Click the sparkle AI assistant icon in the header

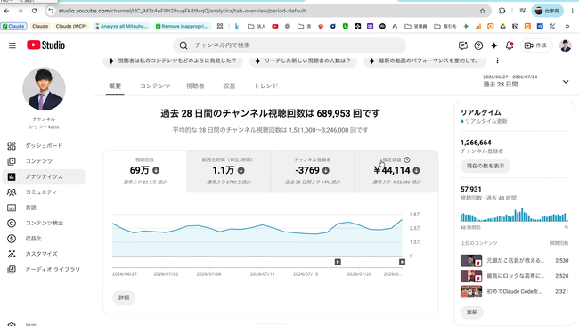coord(493,45)
